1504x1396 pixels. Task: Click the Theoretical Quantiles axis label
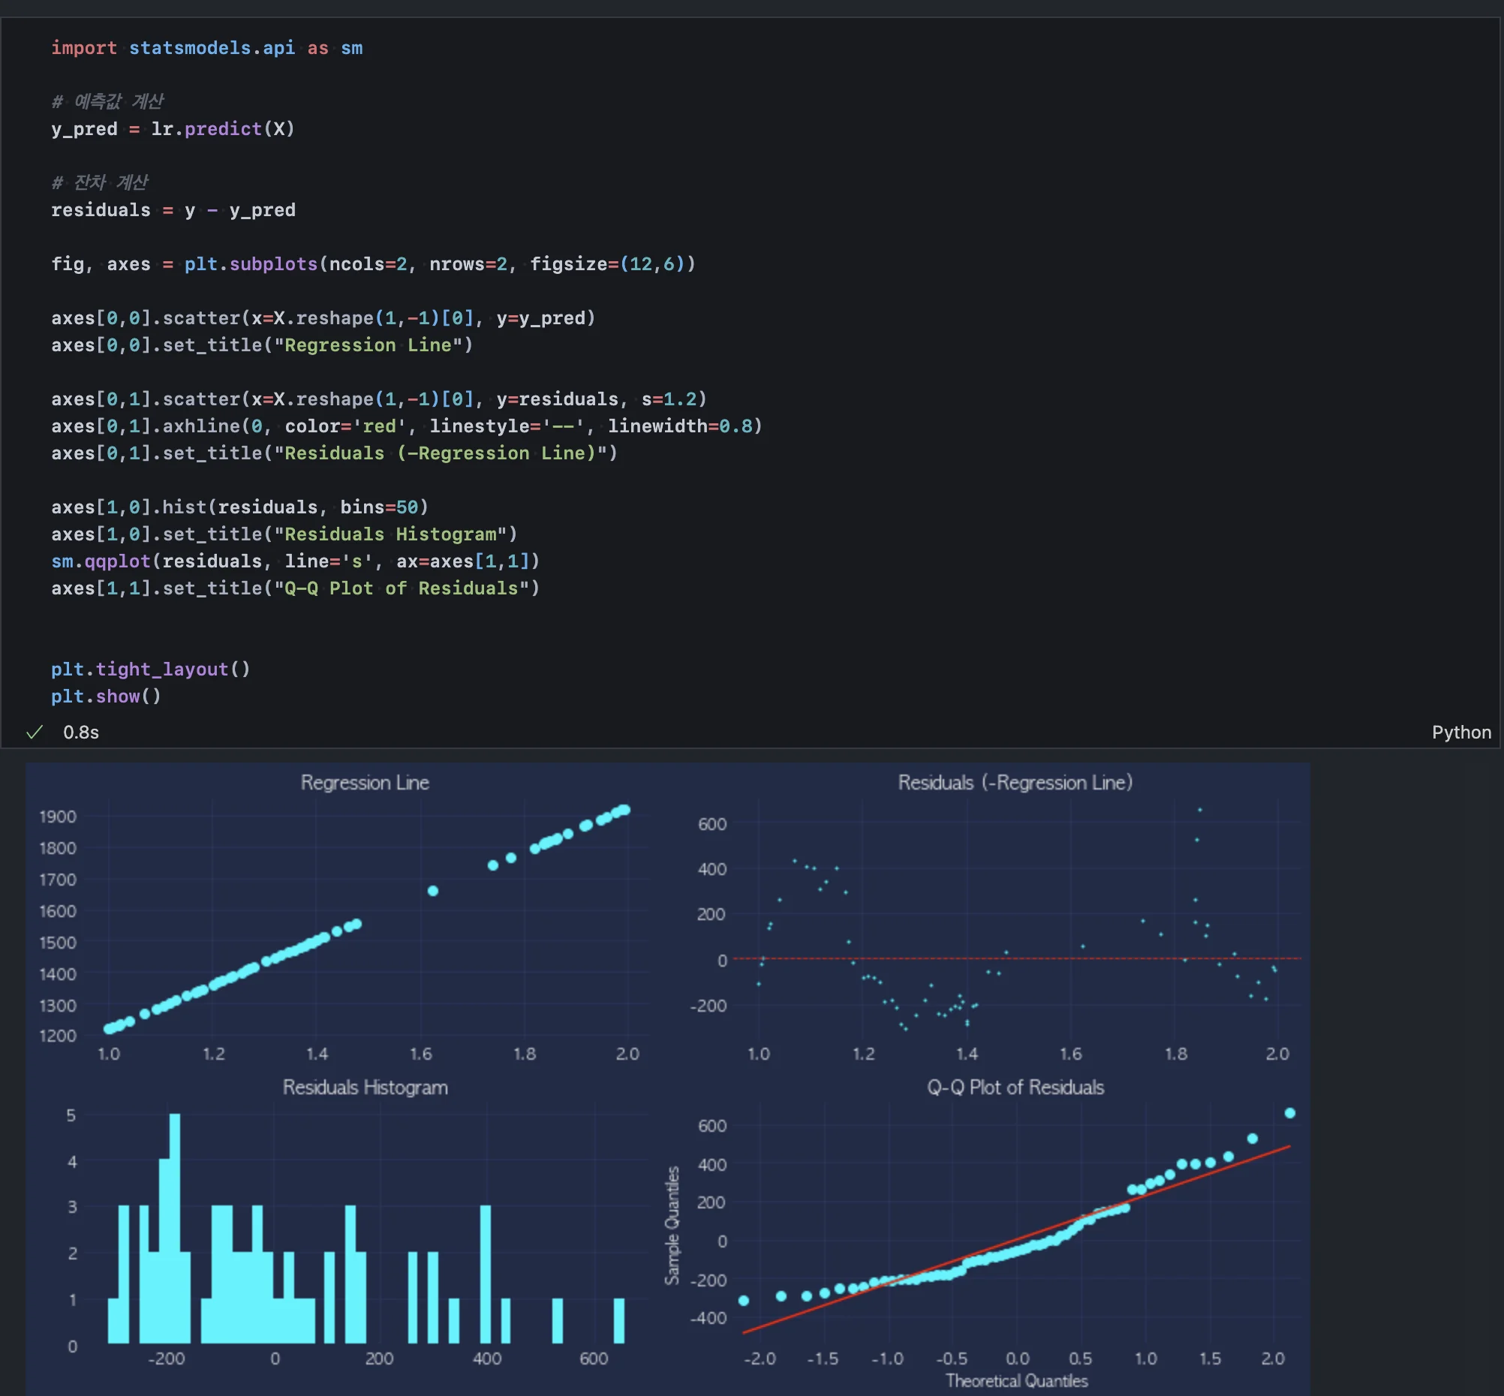[1016, 1381]
